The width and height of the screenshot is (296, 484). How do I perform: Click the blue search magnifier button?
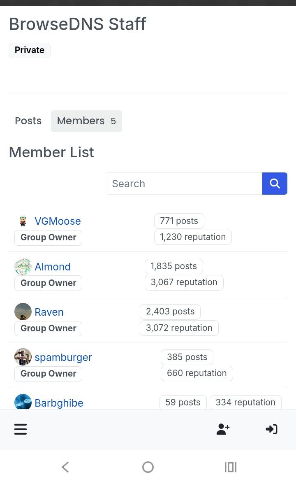[275, 184]
